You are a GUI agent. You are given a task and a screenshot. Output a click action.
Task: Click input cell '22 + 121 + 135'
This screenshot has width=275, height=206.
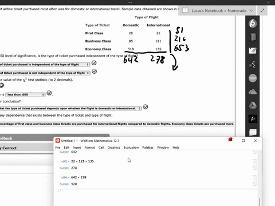point(82,161)
